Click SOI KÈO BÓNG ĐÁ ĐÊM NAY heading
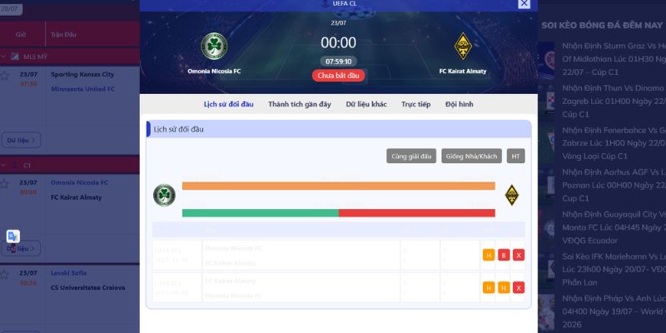 [602, 26]
